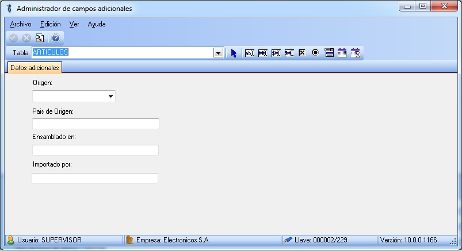Screen dimensions: 462x251
Task: Click the cancel X toolbar icon
Action: pos(26,38)
